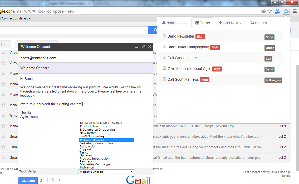Click the plus icon in compose toolbar
The image size is (299, 184).
point(60,180)
